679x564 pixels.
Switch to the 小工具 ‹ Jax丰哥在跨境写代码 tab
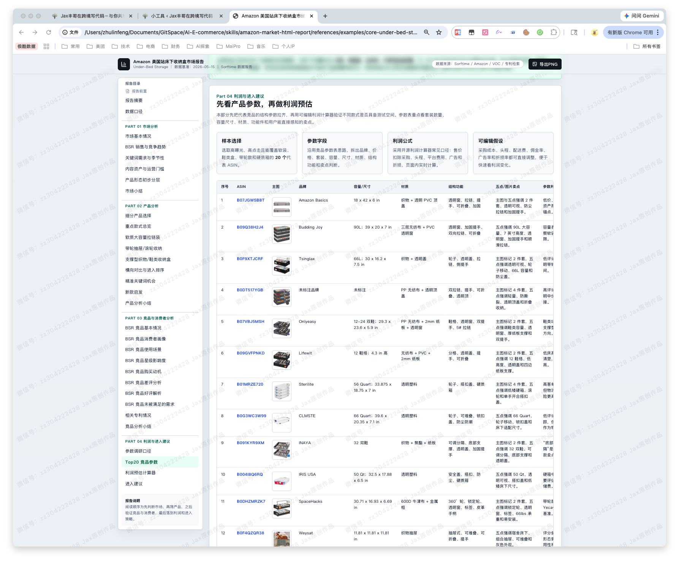[x=182, y=16]
